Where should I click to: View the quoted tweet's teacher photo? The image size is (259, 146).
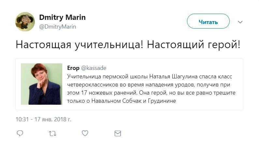(x=41, y=84)
